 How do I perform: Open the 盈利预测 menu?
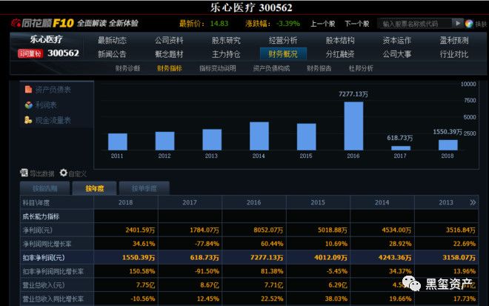[454, 40]
